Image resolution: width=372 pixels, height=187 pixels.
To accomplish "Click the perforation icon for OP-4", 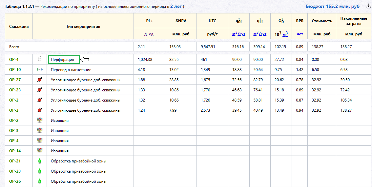I will (40, 60).
